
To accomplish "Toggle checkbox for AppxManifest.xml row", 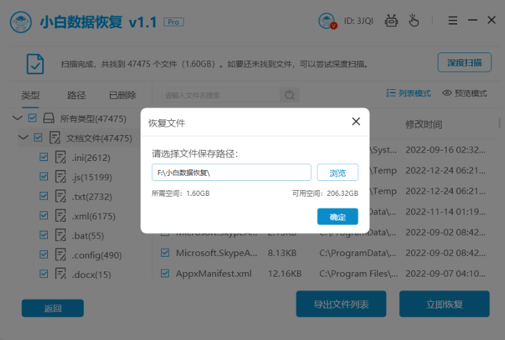I will tap(164, 273).
